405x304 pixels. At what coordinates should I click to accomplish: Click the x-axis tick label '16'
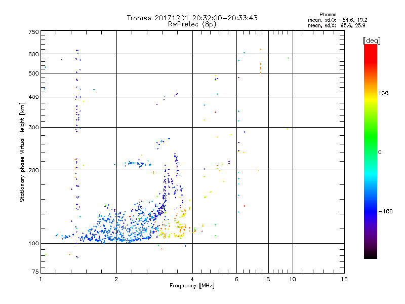[x=344, y=279]
